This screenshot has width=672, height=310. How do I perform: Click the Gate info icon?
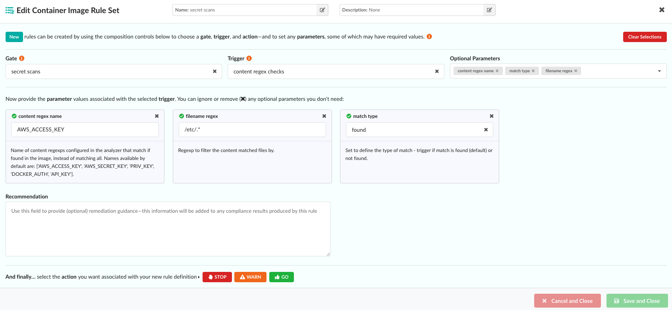coord(22,58)
